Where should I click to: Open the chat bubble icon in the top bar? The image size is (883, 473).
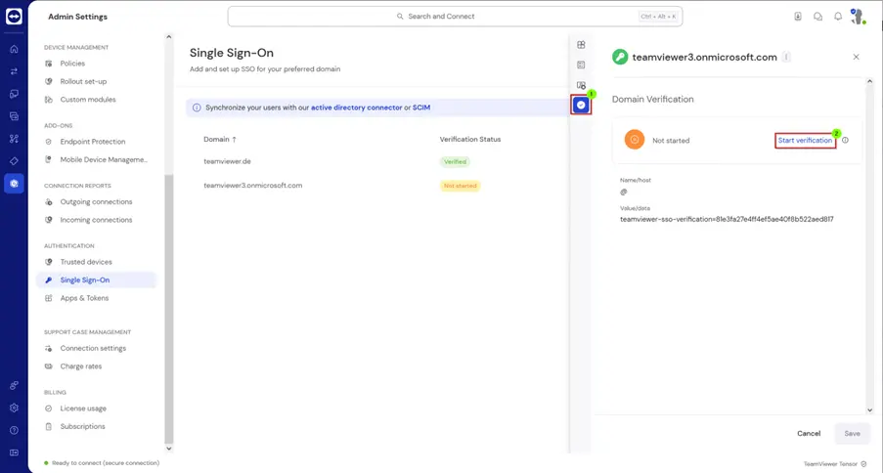click(817, 17)
